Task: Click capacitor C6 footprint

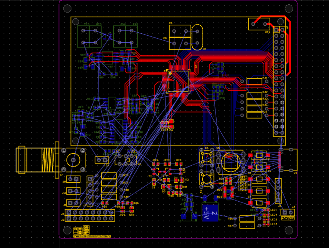Action: tap(180, 43)
